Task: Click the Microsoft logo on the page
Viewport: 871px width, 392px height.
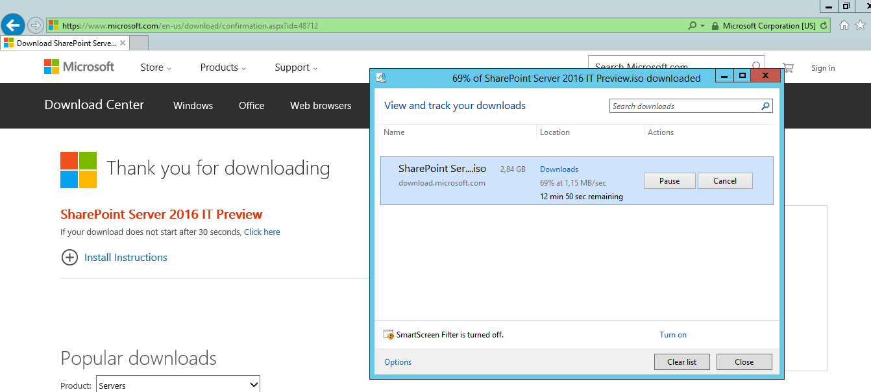Action: point(79,66)
